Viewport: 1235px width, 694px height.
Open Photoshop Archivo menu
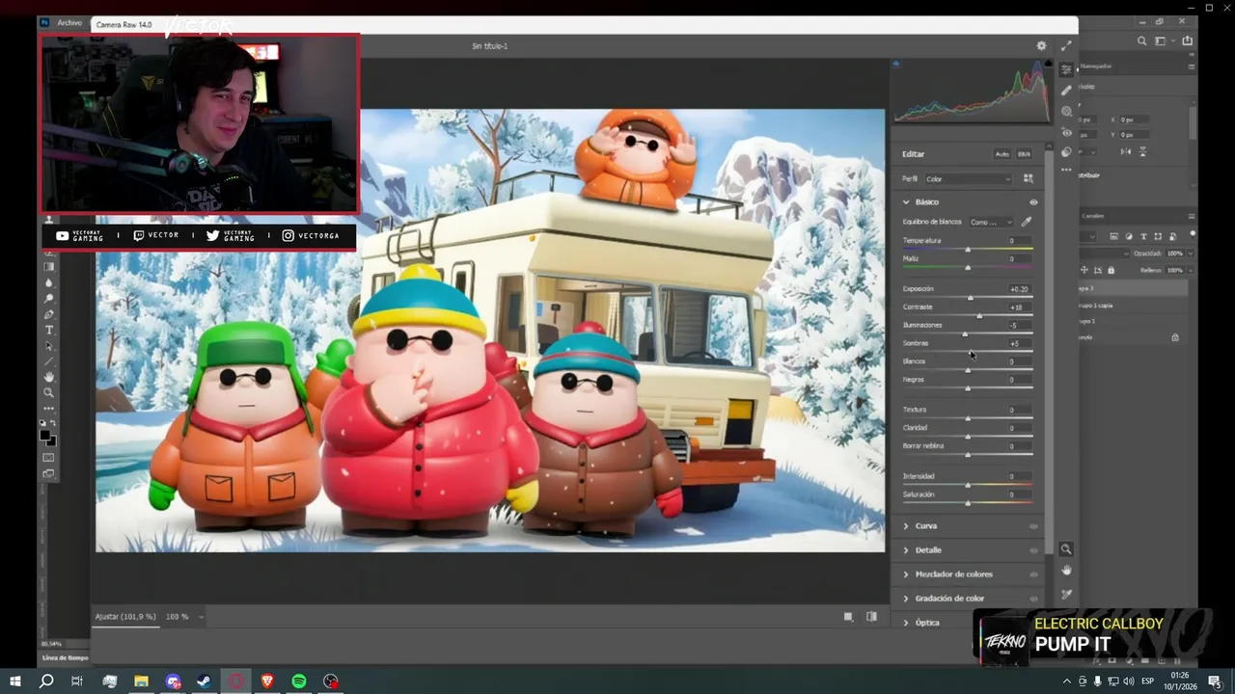(69, 23)
